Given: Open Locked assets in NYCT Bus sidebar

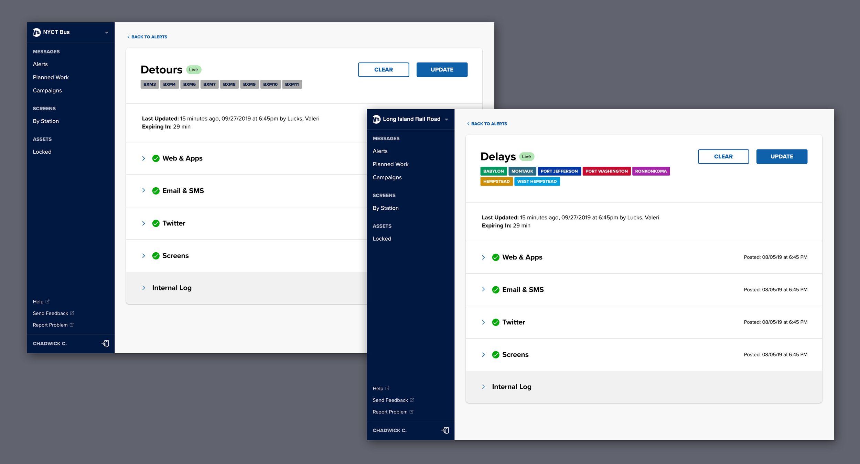Looking at the screenshot, I should pos(42,152).
